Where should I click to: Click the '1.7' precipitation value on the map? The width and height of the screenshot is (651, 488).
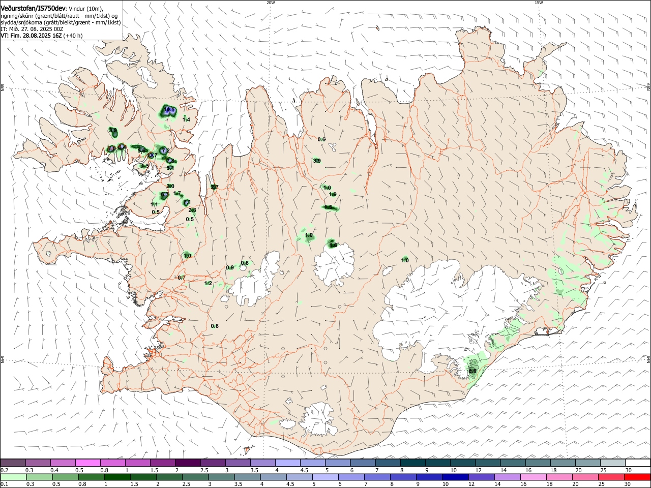pos(177,193)
